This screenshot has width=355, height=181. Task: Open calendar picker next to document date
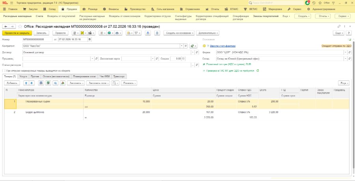[90, 39]
